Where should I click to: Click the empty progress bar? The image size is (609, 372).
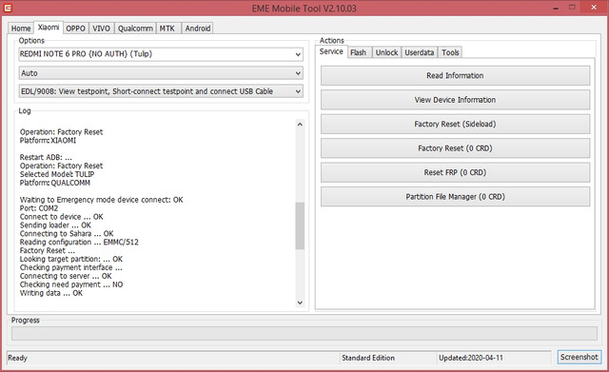tap(304, 334)
